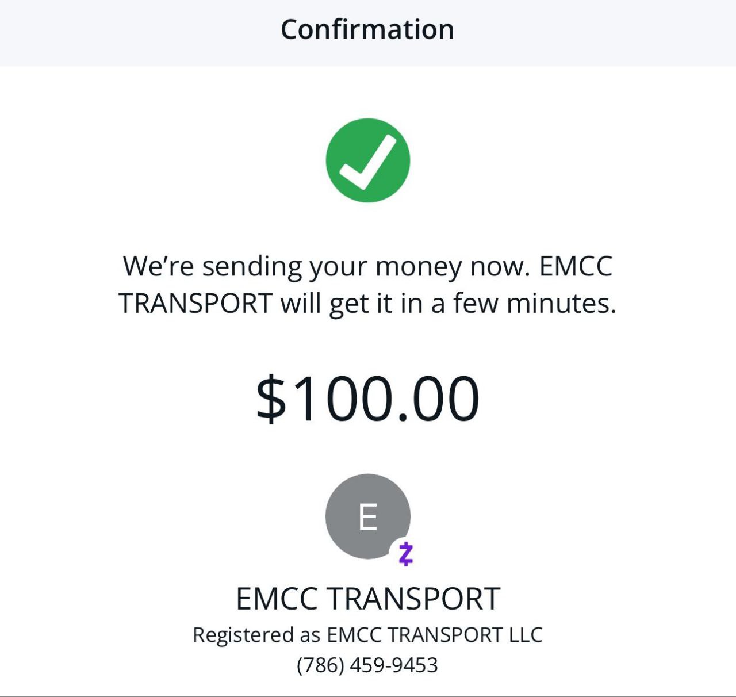736x697 pixels.
Task: Click the EMCC TRANSPORT name below avatar
Action: click(368, 599)
